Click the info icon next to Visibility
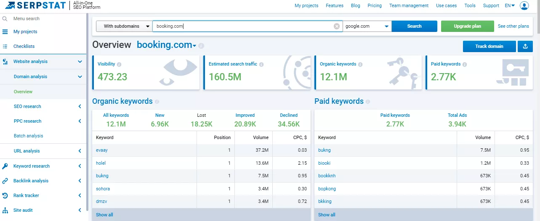Screen dimensions: 540x221 [119, 64]
